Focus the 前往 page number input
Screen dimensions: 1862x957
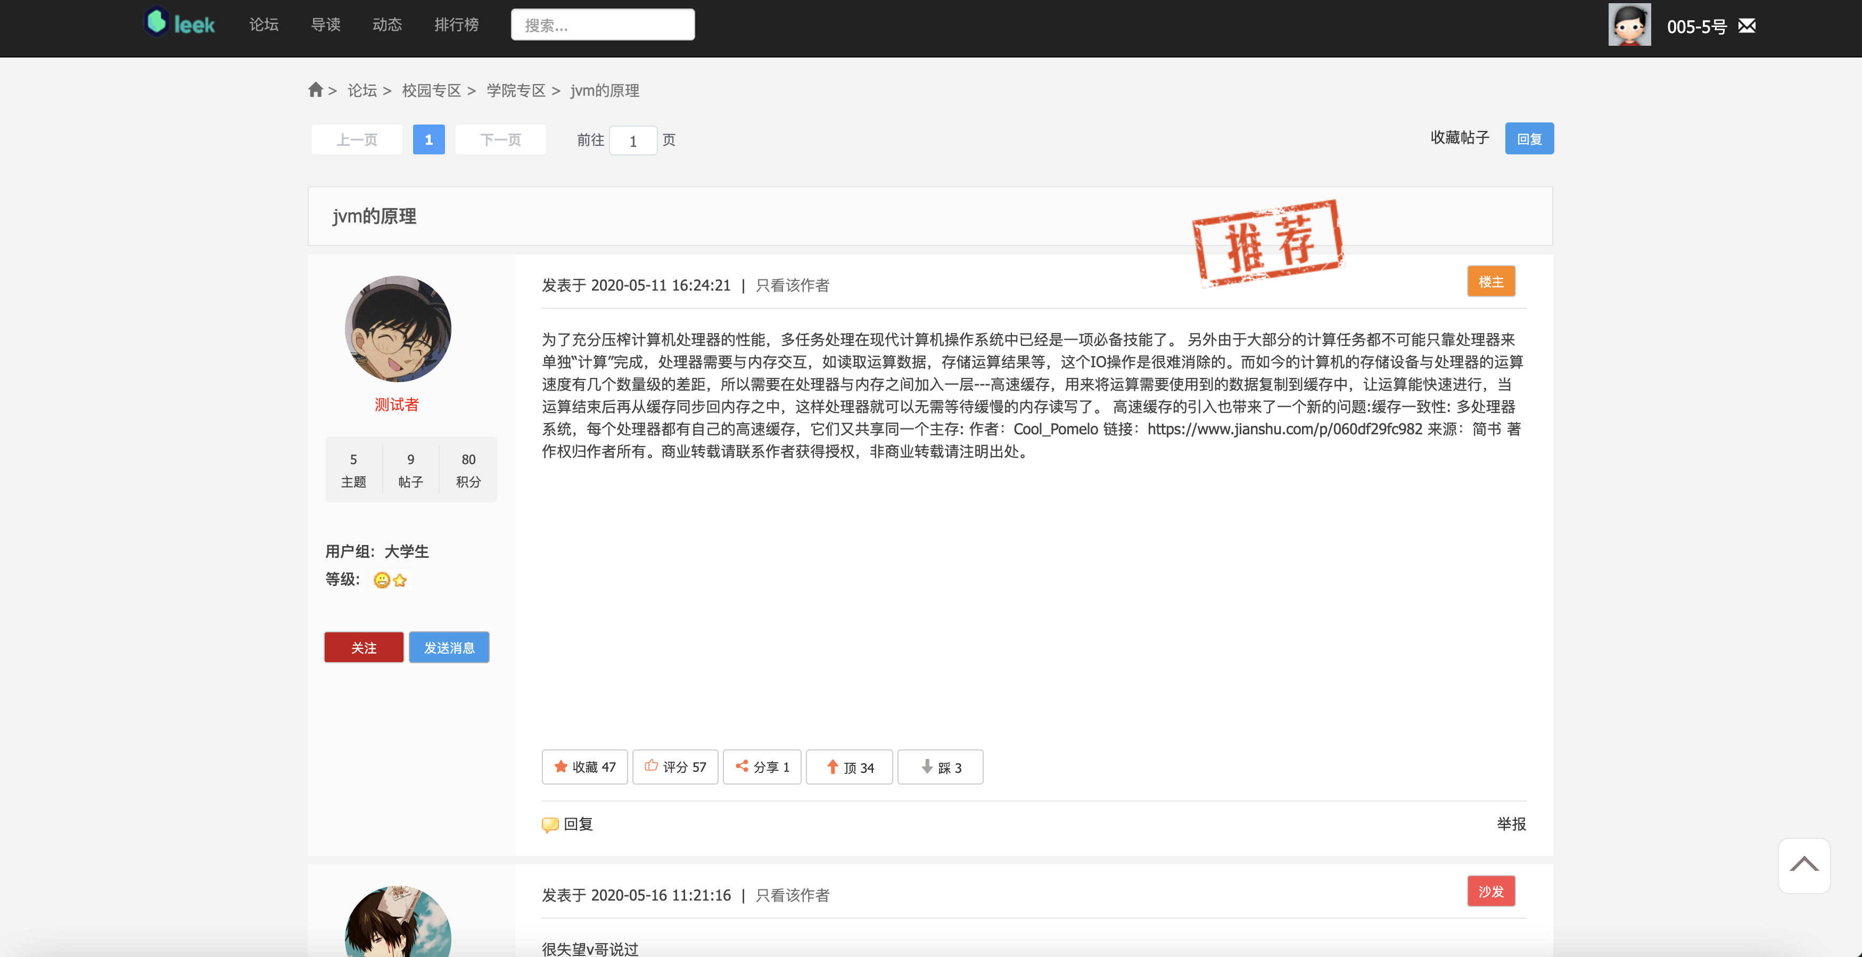click(x=633, y=140)
